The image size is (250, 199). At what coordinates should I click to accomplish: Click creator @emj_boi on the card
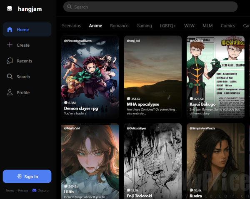click(133, 41)
